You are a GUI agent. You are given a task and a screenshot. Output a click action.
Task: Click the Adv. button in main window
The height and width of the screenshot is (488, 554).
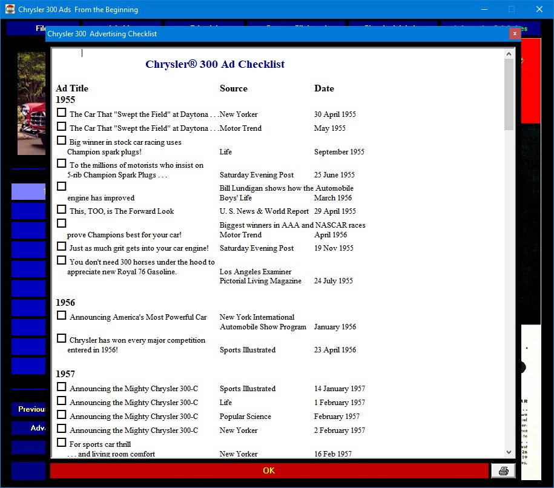(x=28, y=428)
